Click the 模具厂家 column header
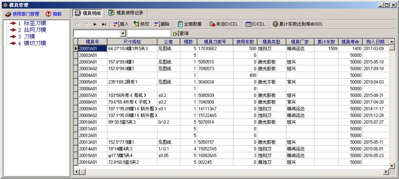 tap(300, 42)
